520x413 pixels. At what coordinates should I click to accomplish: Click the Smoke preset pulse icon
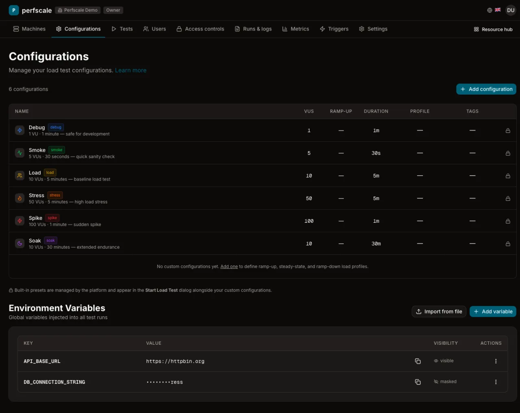[x=19, y=153]
